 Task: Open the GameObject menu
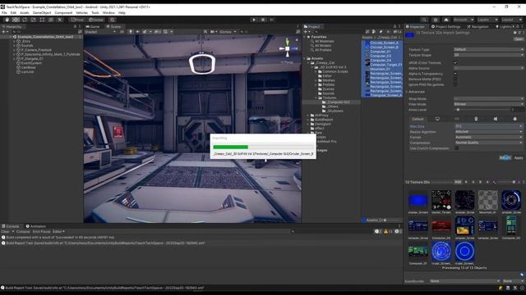(x=42, y=13)
